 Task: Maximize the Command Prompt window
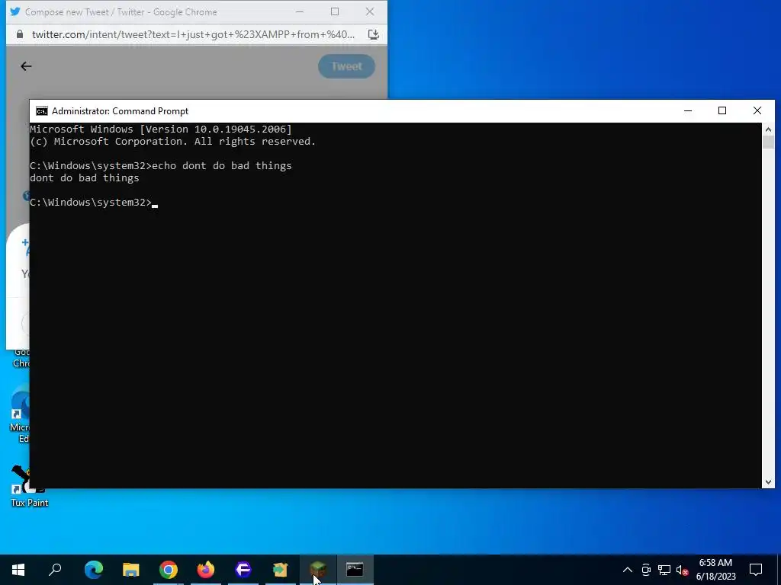click(x=722, y=111)
